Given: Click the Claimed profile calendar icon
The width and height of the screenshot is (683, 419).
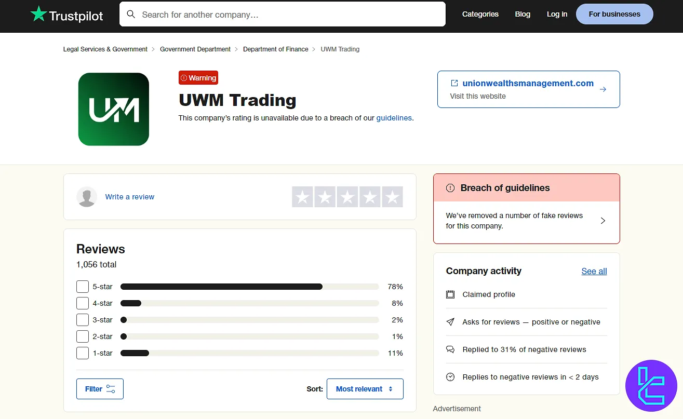Looking at the screenshot, I should tap(450, 294).
